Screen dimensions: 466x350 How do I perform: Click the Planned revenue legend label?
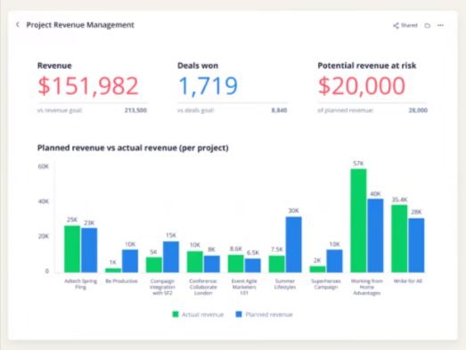tap(269, 314)
